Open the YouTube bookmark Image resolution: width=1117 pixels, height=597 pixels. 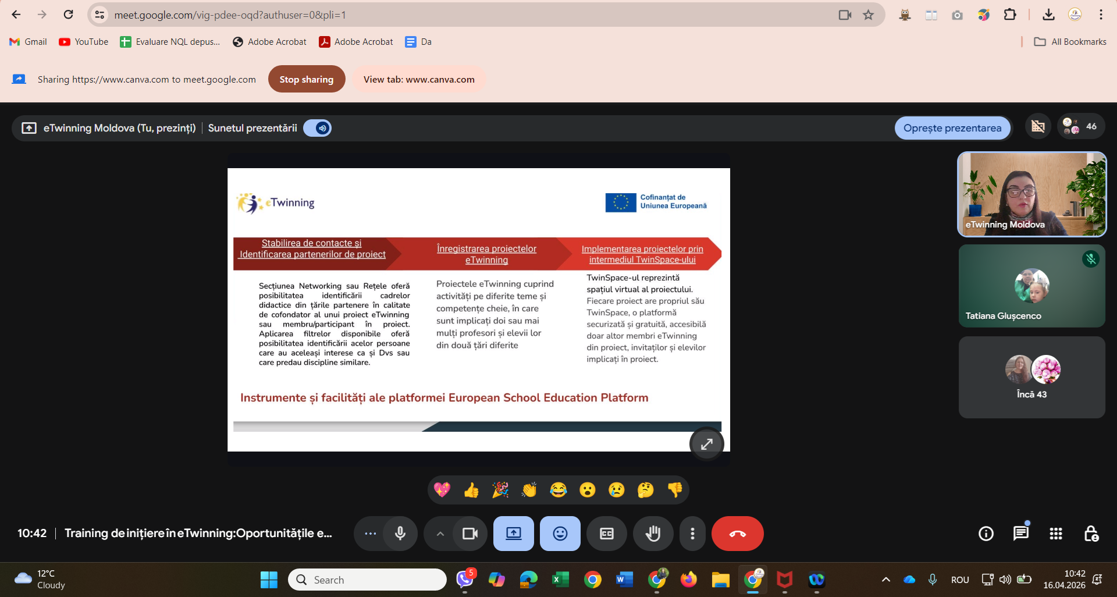(x=84, y=42)
